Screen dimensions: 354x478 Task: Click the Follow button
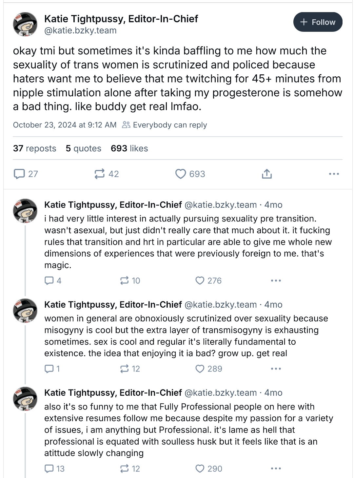pyautogui.click(x=318, y=22)
